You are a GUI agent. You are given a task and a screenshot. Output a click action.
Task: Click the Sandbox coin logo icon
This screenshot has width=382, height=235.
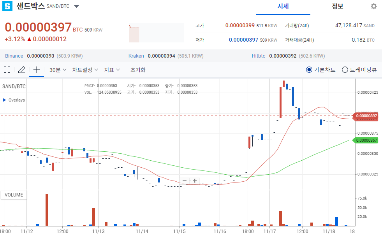pyautogui.click(x=7, y=6)
